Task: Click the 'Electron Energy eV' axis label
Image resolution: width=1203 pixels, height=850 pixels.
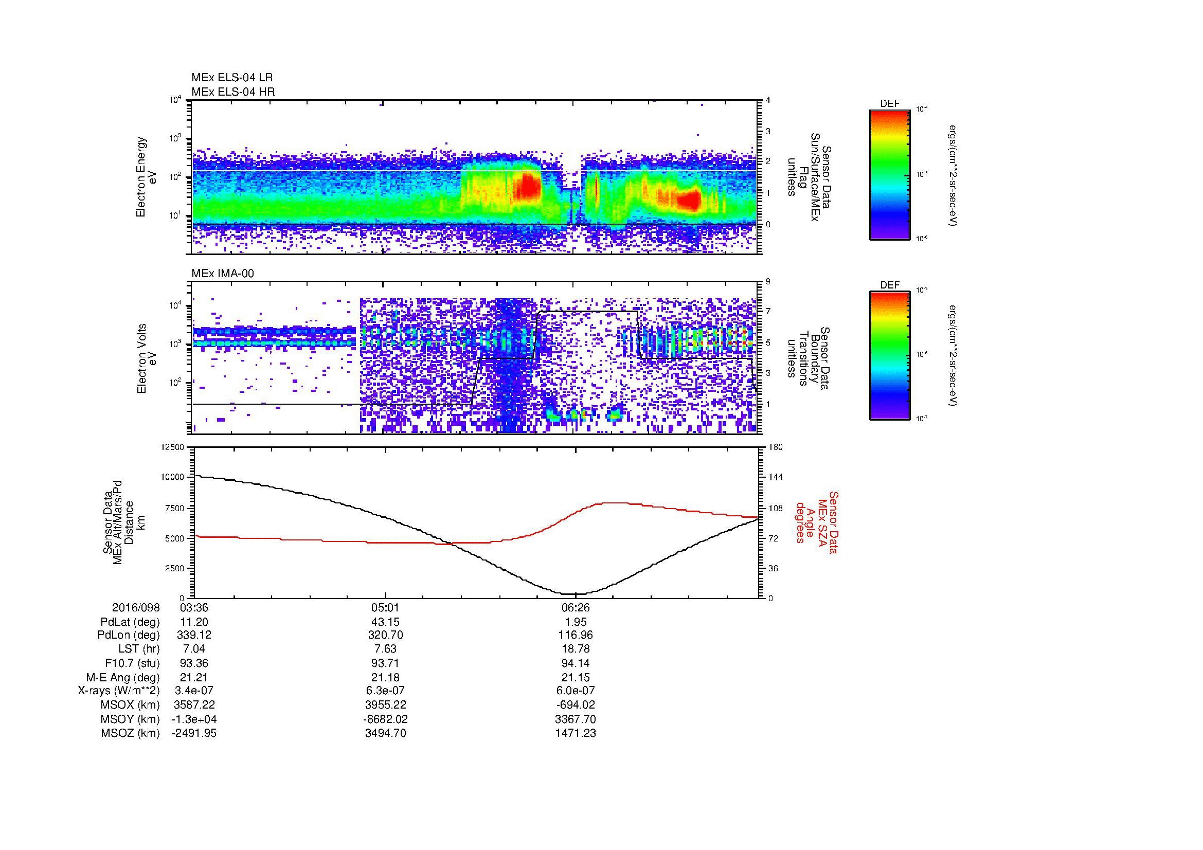Action: click(146, 177)
